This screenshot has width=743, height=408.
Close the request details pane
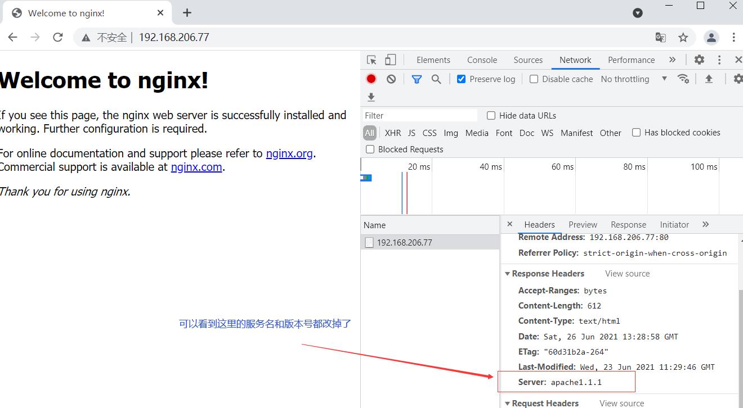[509, 224]
